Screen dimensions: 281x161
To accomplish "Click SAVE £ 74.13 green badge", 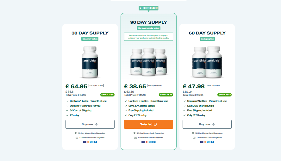I will (x=166, y=95).
